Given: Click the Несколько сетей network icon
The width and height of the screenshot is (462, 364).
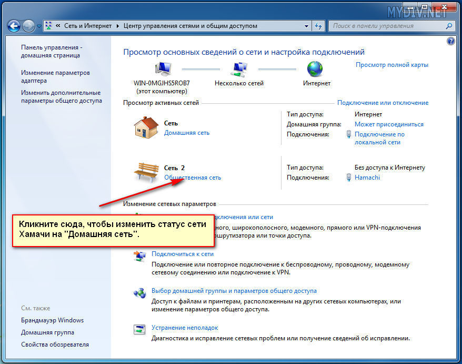Looking at the screenshot, I should tap(239, 68).
